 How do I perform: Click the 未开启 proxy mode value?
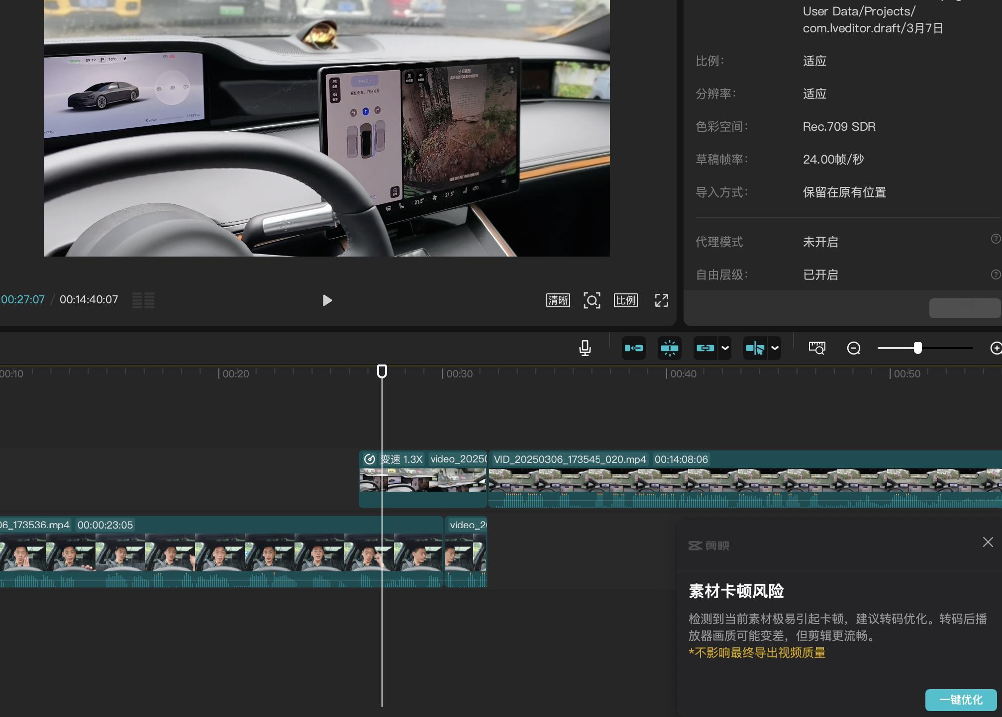point(821,242)
